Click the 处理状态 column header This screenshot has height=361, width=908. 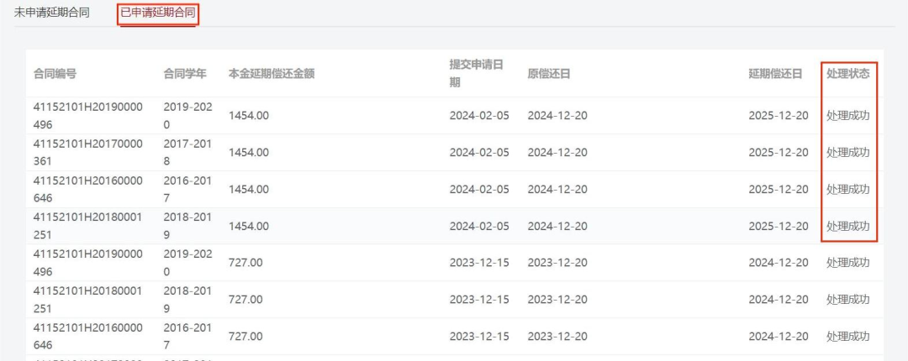847,74
